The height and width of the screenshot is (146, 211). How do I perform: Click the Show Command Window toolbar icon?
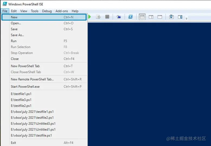(x=171, y=17)
